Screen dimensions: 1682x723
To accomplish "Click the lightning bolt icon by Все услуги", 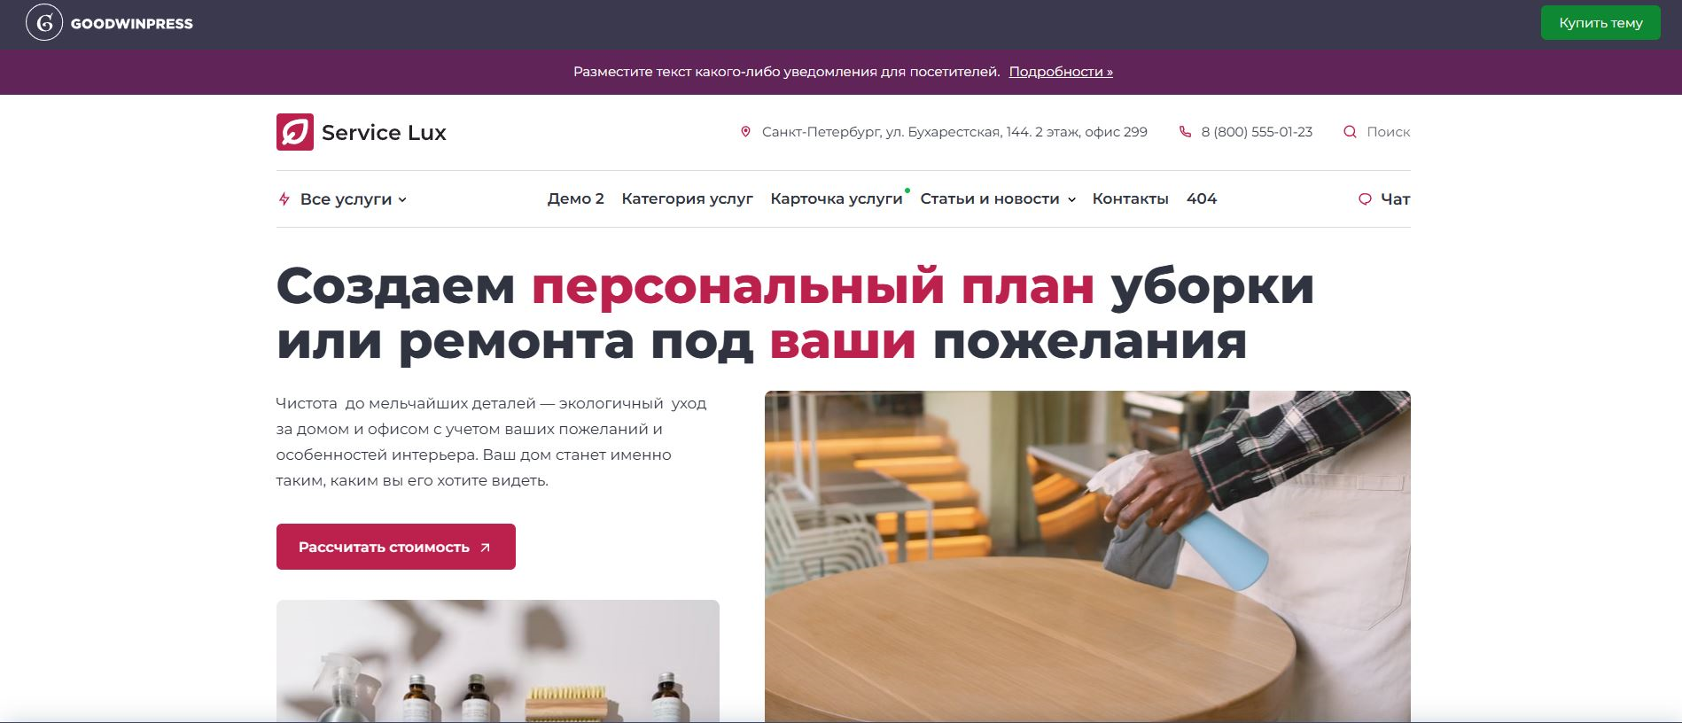I will [x=284, y=199].
